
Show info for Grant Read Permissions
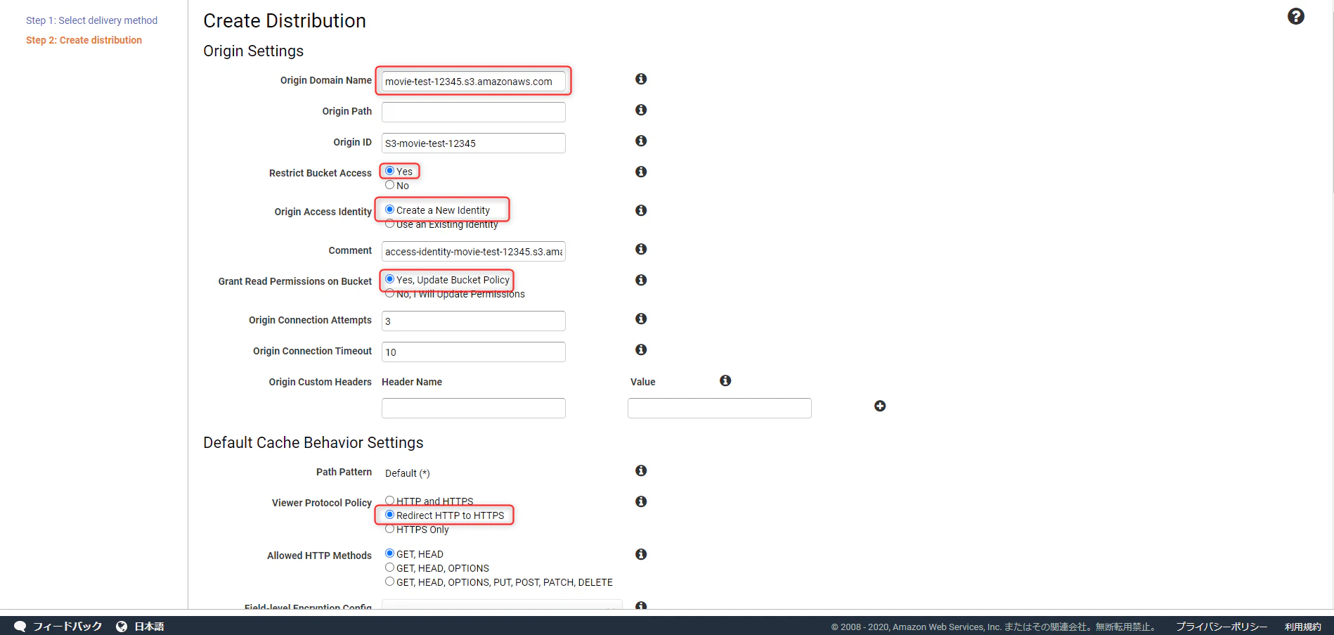641,280
